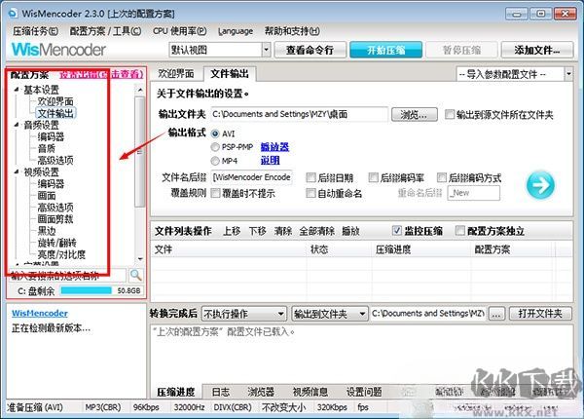Collapse 基本设置 tree node
The width and height of the screenshot is (584, 419).
(x=17, y=90)
